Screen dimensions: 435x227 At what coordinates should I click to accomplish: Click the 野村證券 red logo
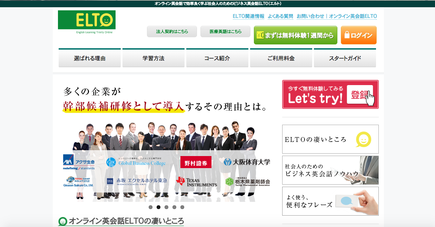196,162
